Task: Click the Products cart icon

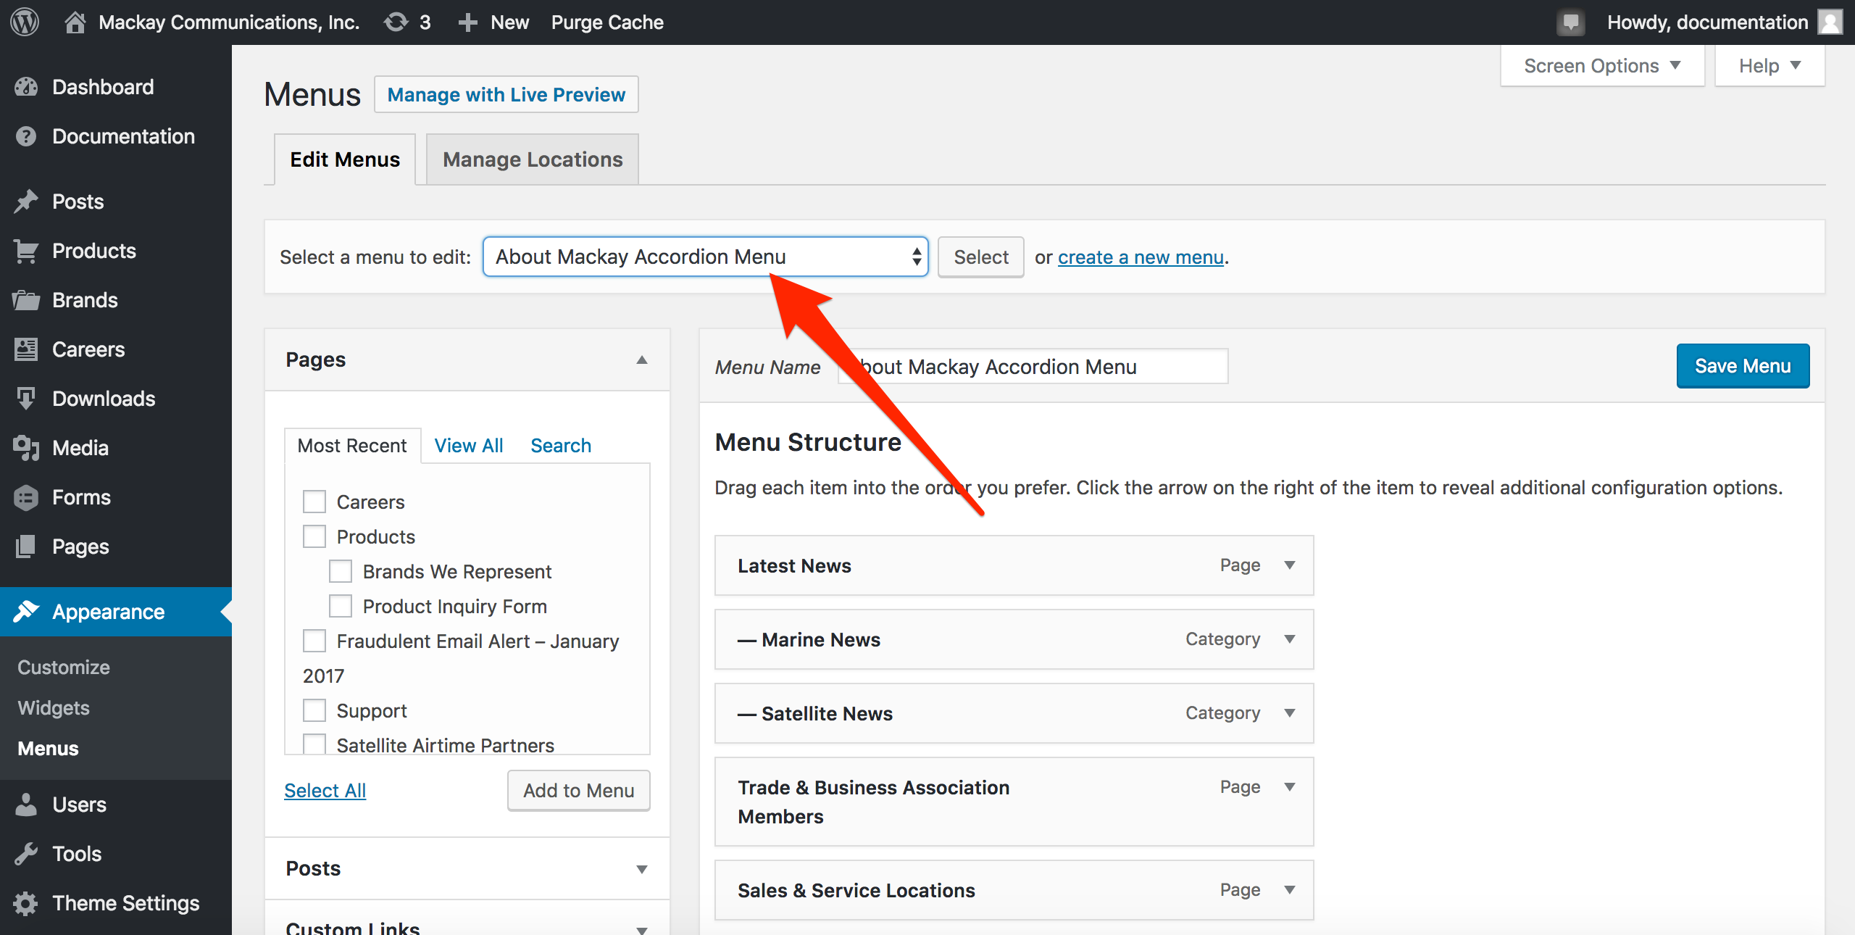Action: [26, 251]
